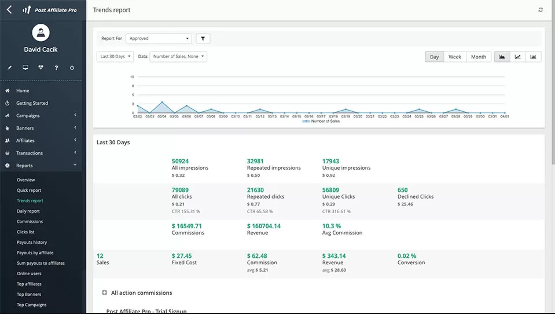Image resolution: width=555 pixels, height=314 pixels.
Task: Open the Last 30 Days dropdown
Action: tap(115, 57)
